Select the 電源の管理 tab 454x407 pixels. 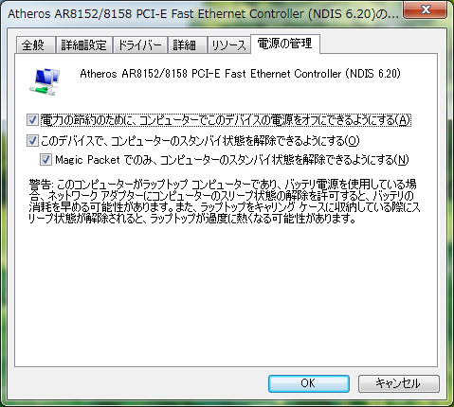[285, 44]
